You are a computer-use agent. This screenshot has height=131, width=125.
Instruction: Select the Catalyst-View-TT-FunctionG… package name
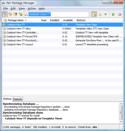pos(23,41)
